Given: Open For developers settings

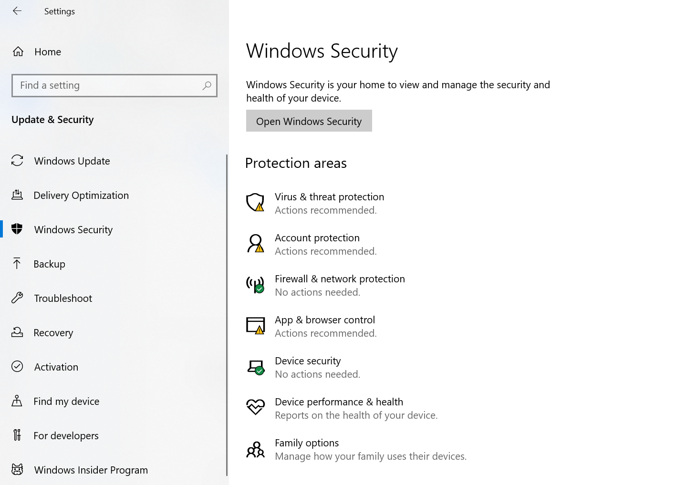Looking at the screenshot, I should click(66, 435).
